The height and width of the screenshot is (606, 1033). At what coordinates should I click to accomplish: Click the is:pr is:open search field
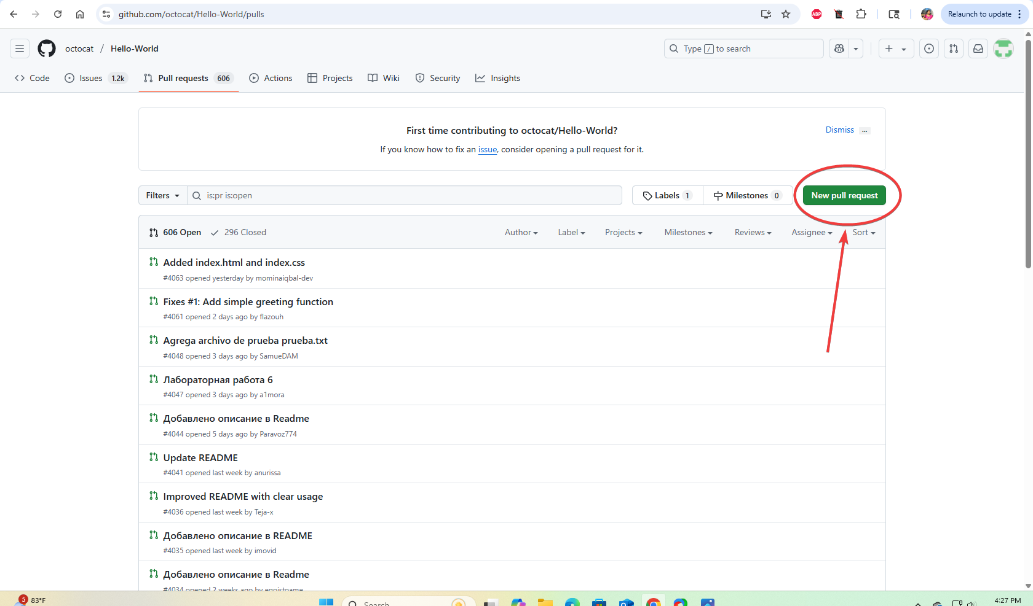[x=405, y=195]
